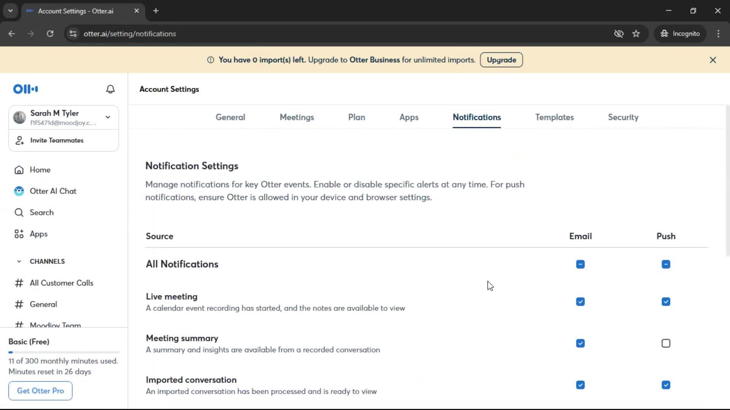Image resolution: width=730 pixels, height=410 pixels.
Task: Expand the Sarah M Tyler account dropdown
Action: [108, 117]
